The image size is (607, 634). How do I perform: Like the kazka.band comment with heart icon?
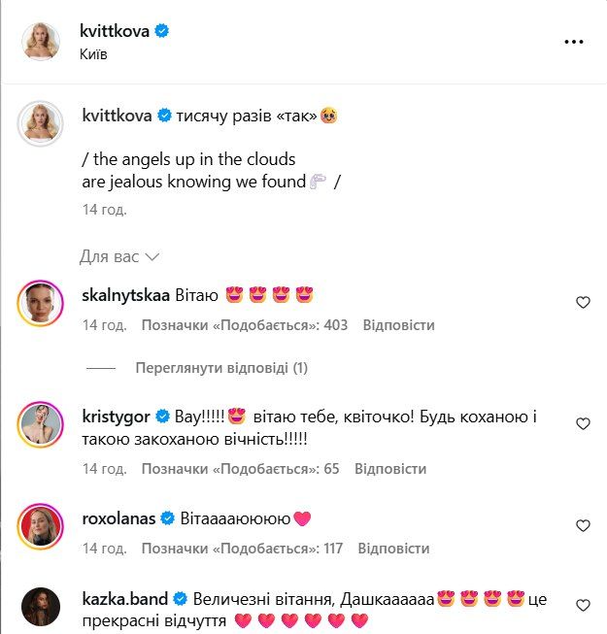[583, 605]
